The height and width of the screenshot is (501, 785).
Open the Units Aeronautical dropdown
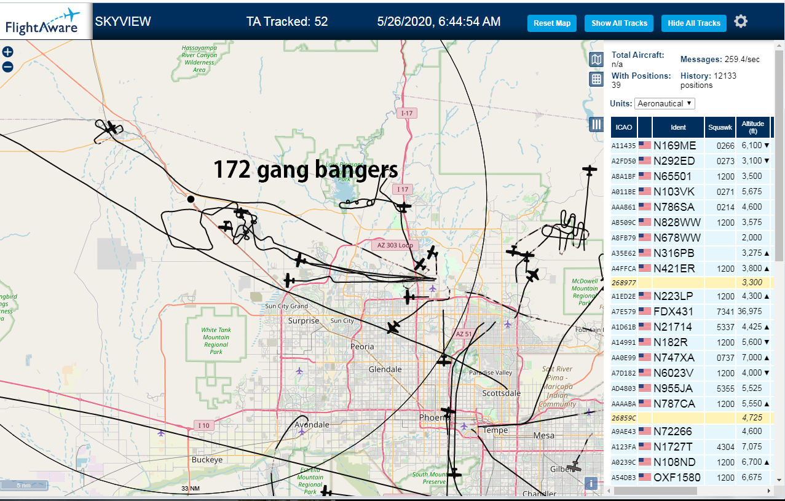665,103
